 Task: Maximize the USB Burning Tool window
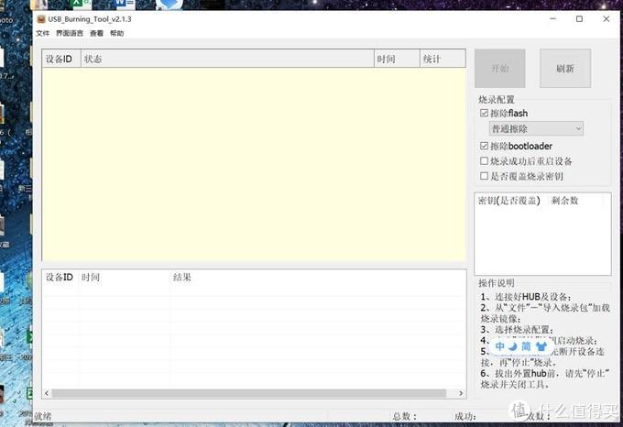579,18
